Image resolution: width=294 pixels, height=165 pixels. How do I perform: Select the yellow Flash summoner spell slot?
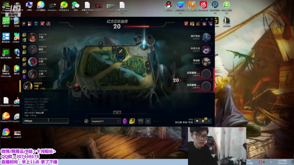(132, 121)
